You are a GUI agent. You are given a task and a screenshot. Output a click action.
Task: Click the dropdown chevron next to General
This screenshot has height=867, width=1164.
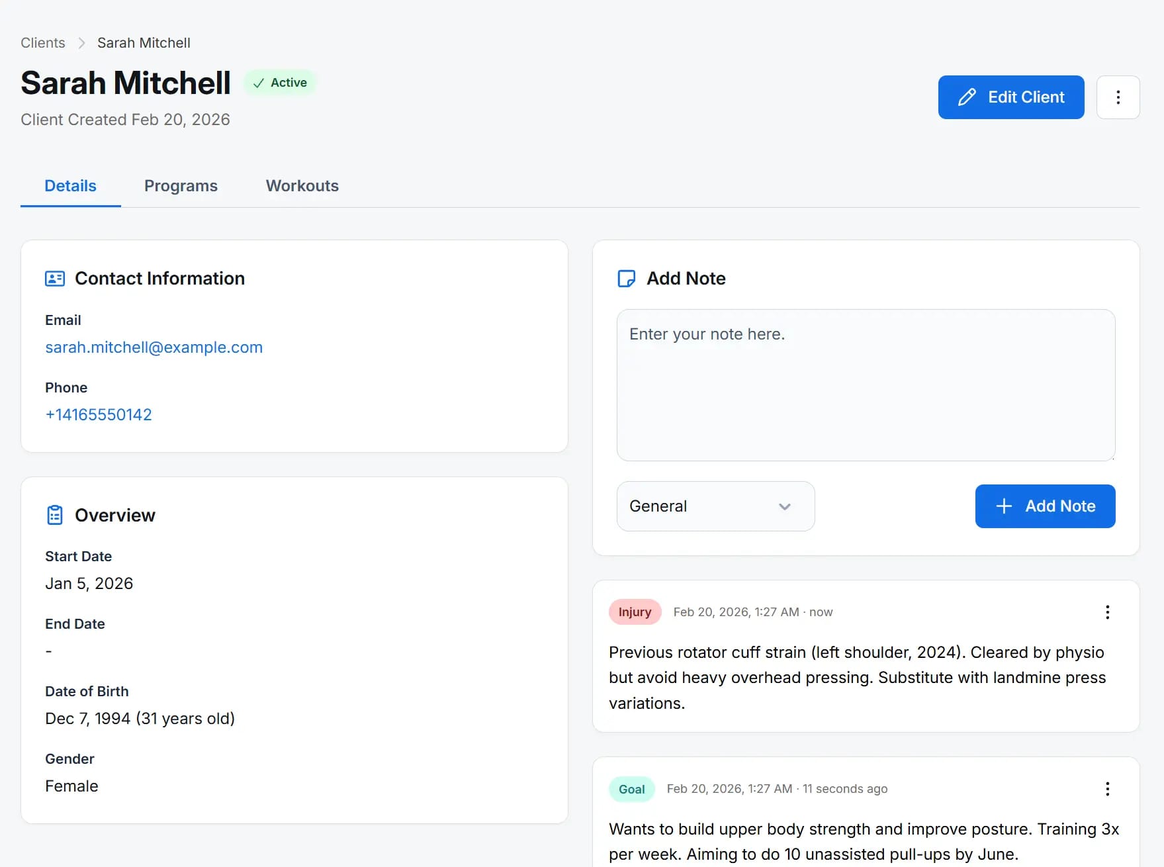[x=785, y=506]
